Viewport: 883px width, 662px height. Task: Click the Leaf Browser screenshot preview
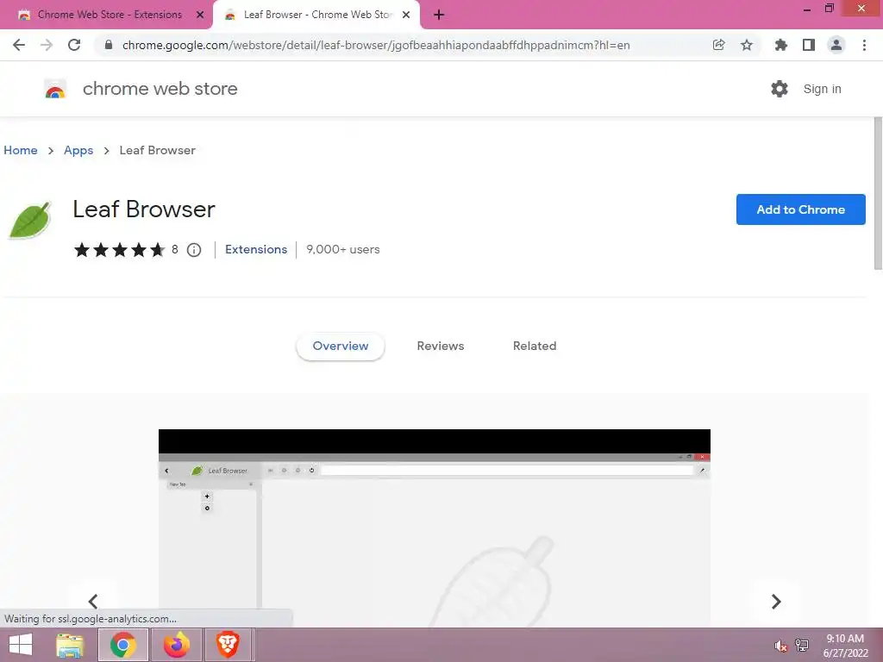tap(435, 528)
